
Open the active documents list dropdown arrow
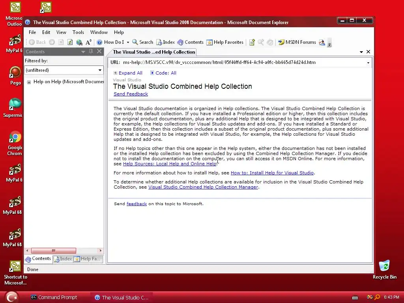click(x=361, y=52)
